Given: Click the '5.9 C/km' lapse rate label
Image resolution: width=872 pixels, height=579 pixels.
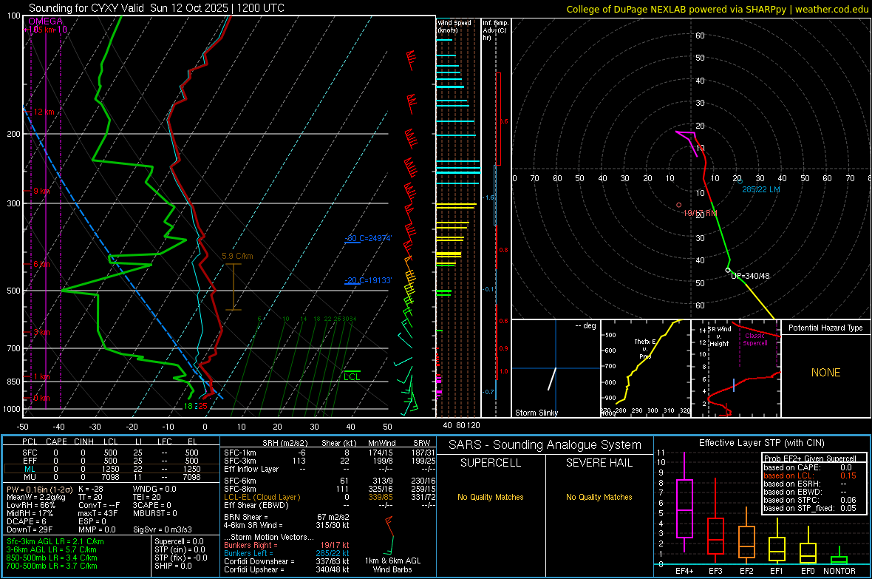Looking at the screenshot, I should pyautogui.click(x=237, y=256).
